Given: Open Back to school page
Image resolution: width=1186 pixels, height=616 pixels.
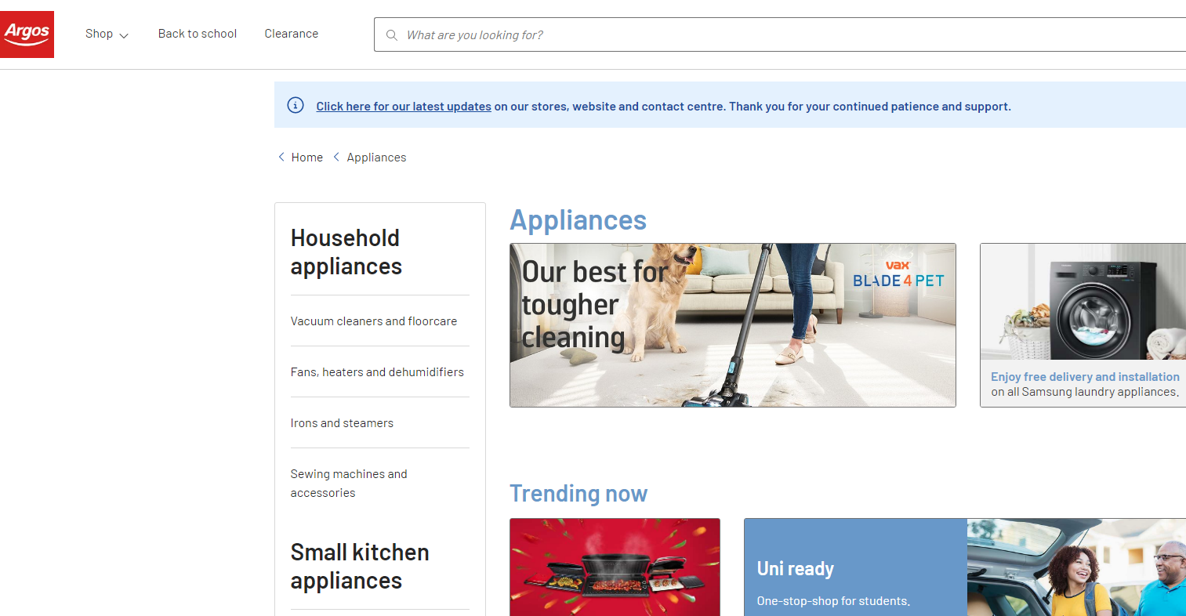Looking at the screenshot, I should coord(198,34).
